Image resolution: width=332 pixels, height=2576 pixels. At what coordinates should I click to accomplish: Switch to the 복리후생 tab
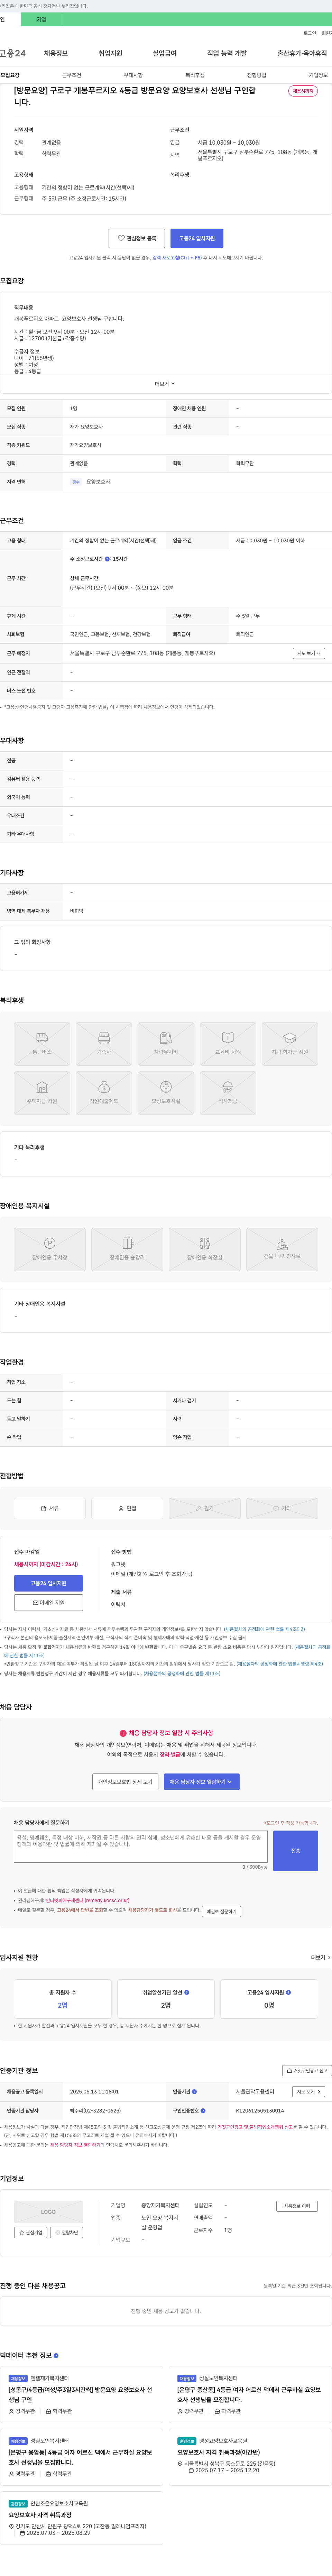(x=195, y=75)
